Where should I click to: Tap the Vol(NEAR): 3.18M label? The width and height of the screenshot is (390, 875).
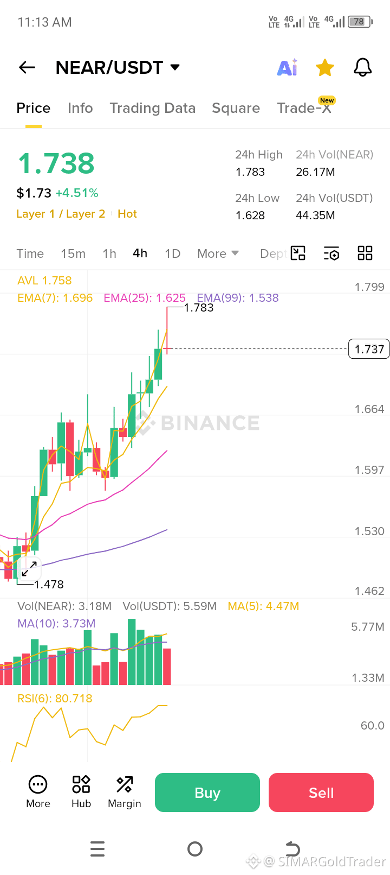pyautogui.click(x=64, y=606)
